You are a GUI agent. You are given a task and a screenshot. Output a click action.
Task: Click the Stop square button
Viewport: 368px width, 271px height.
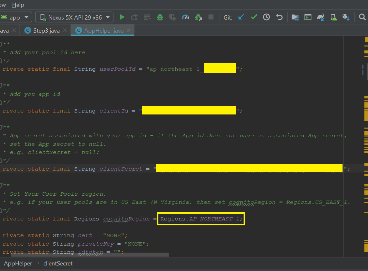tap(211, 17)
